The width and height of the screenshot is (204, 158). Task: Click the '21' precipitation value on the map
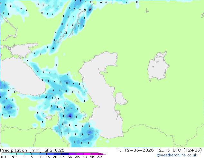pos(70,116)
